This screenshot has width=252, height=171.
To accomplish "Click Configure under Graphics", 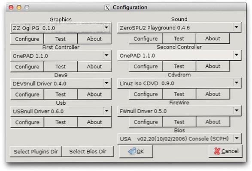I will coord(27,39).
